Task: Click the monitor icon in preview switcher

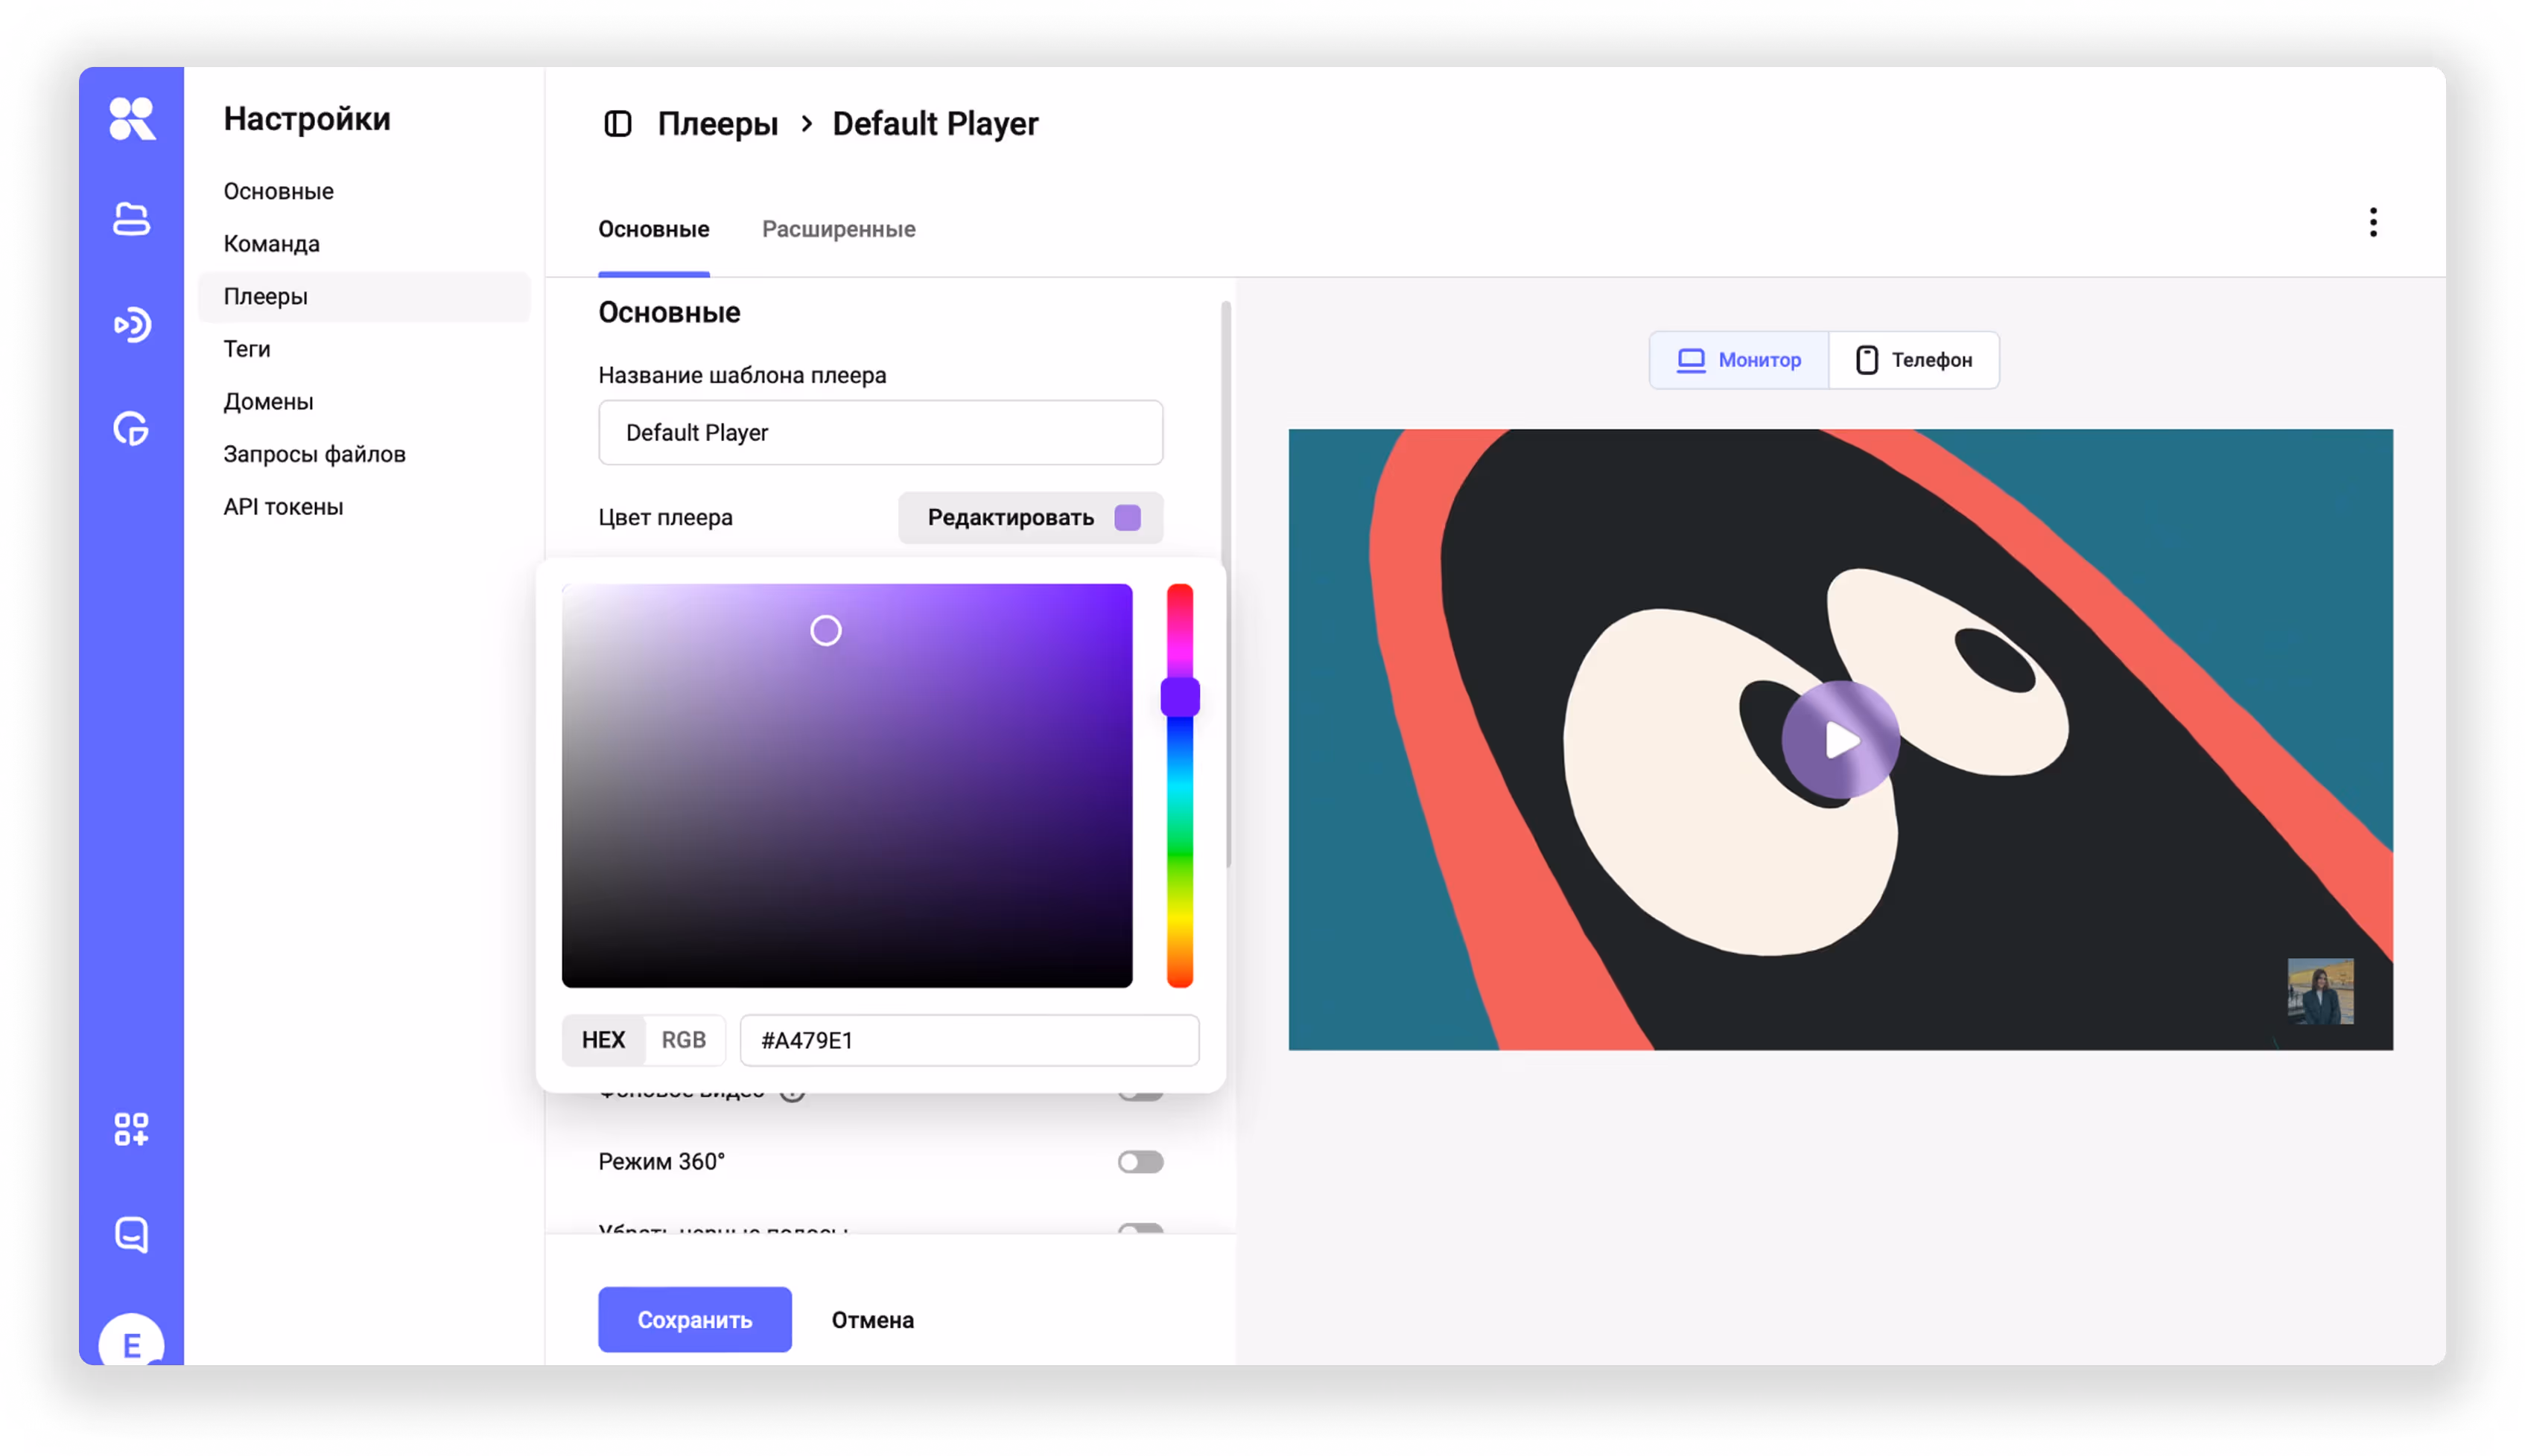Action: coord(1691,360)
